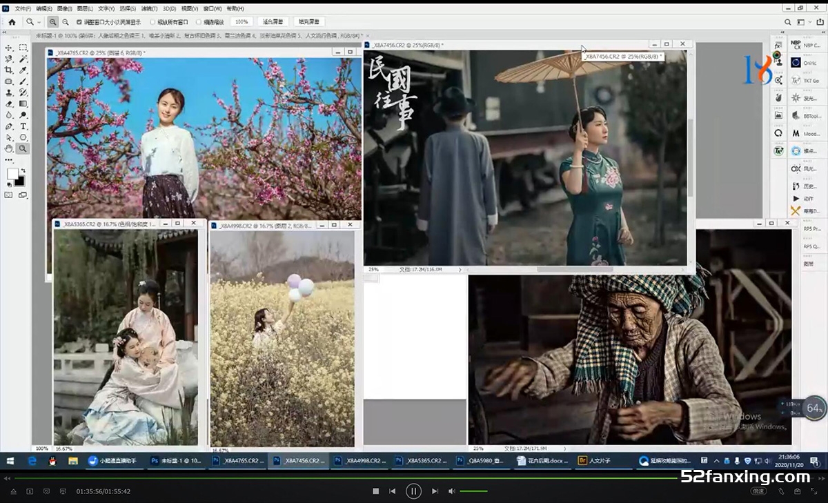Image resolution: width=828 pixels, height=503 pixels.
Task: Click 'Fill Screen' (填充屏幕) button
Action: point(309,22)
